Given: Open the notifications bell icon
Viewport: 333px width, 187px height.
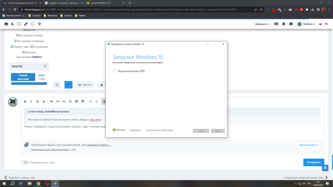Looking at the screenshot, I should click(x=284, y=24).
